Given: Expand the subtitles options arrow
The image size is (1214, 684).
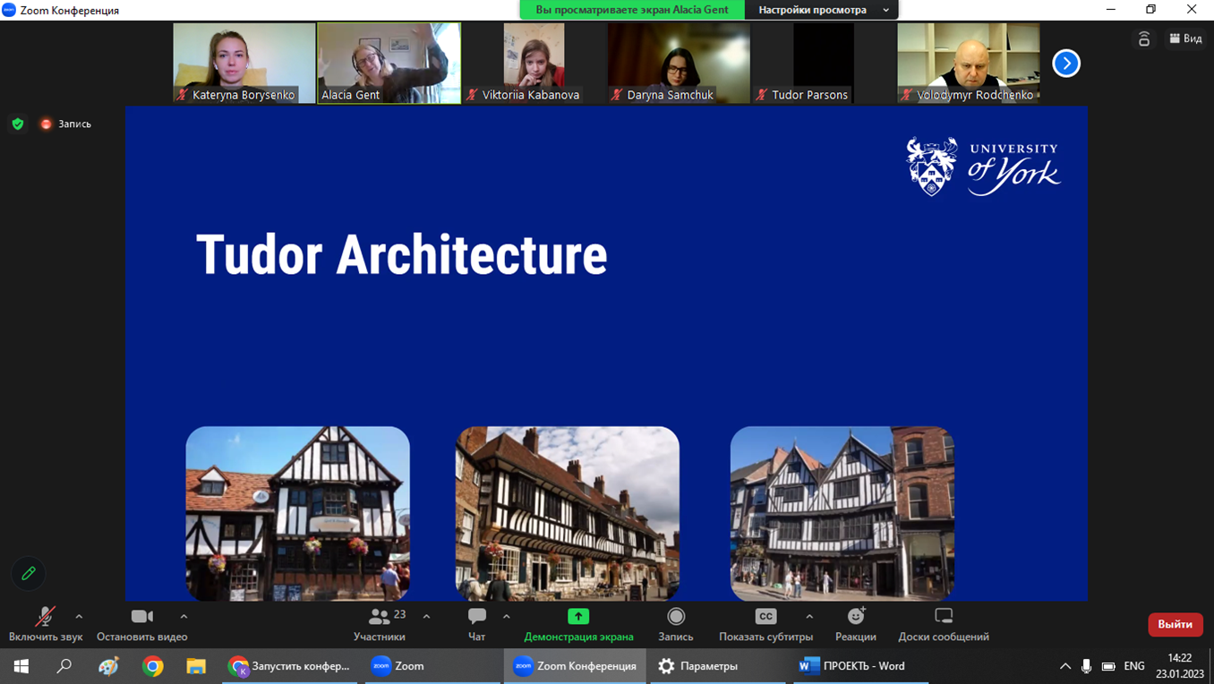Looking at the screenshot, I should pyautogui.click(x=809, y=617).
